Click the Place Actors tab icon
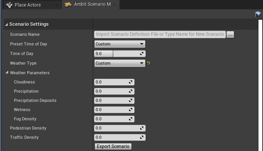The width and height of the screenshot is (263, 151). pos(9,5)
